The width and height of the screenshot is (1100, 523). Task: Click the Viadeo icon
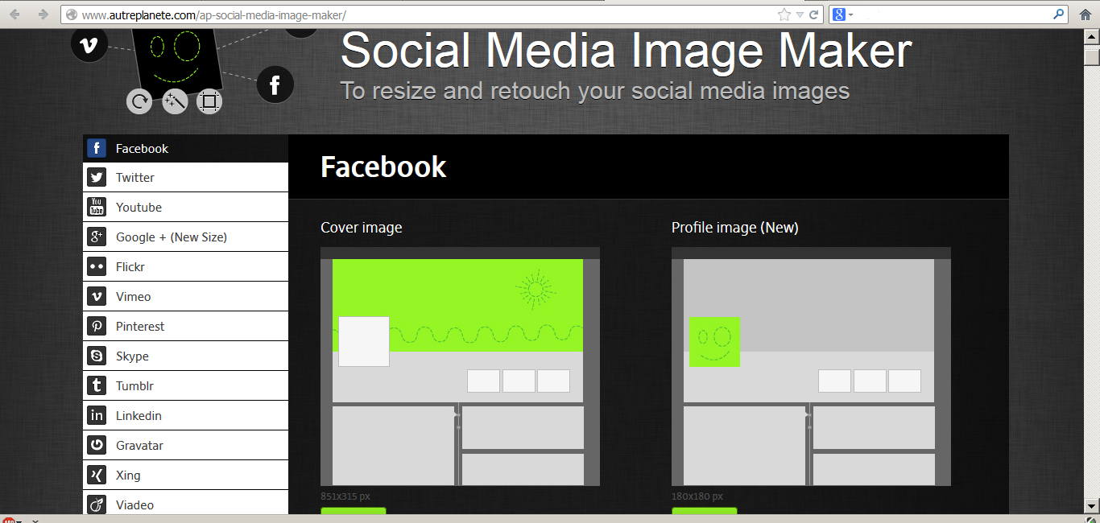[x=97, y=505]
